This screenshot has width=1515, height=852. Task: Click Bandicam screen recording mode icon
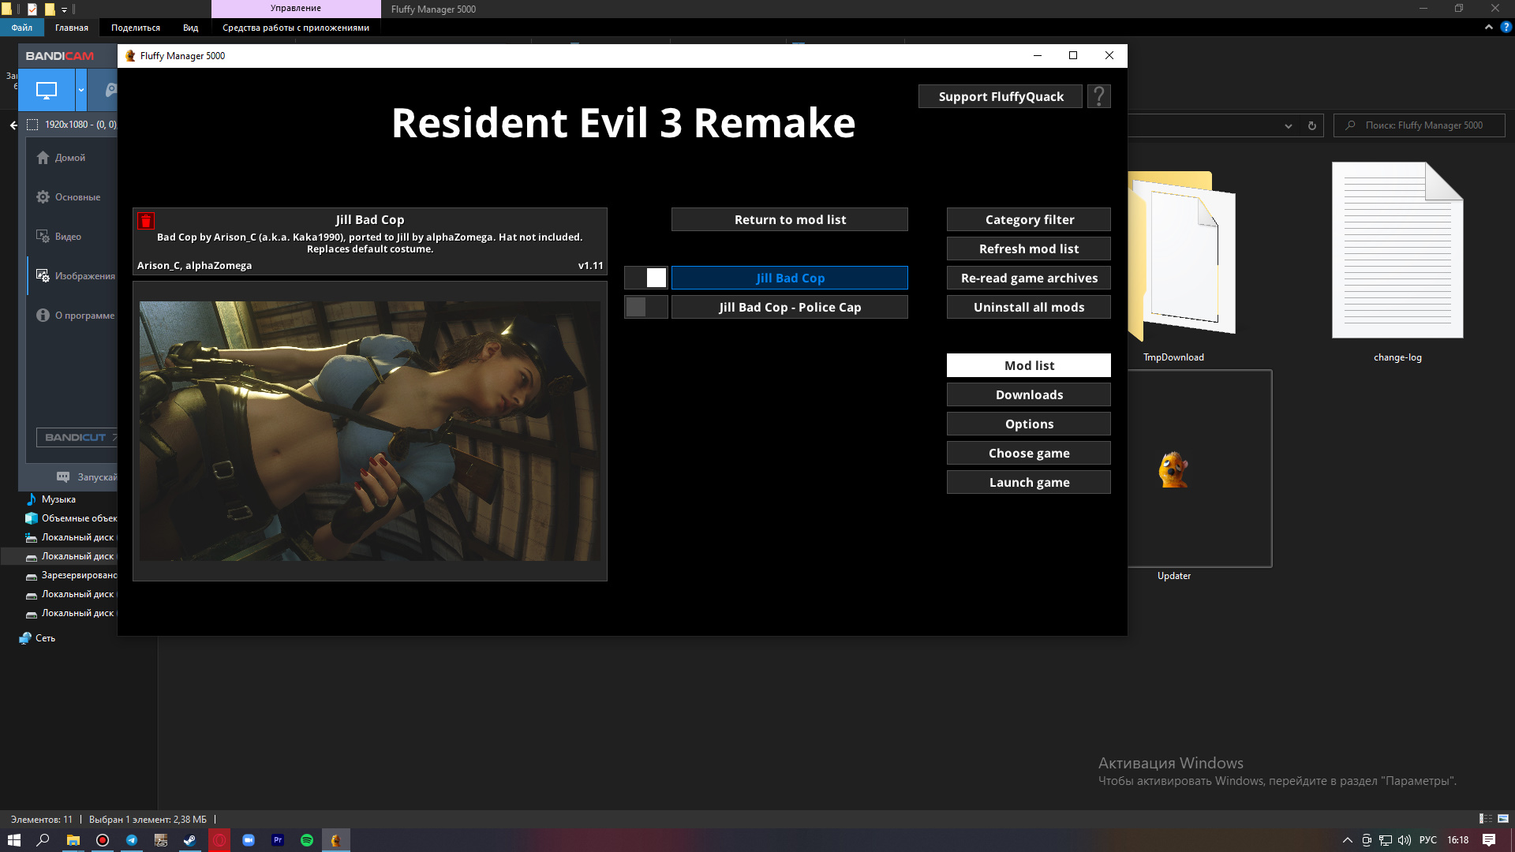[47, 90]
